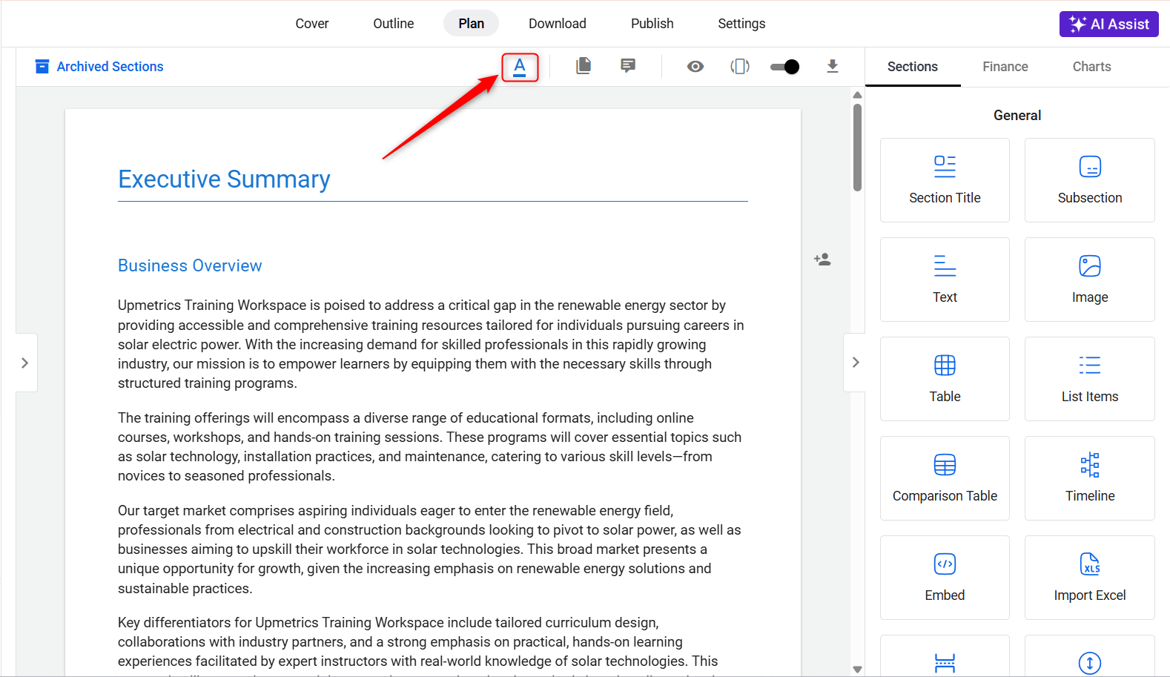Add a Section Title block
This screenshot has width=1170, height=677.
coord(945,180)
